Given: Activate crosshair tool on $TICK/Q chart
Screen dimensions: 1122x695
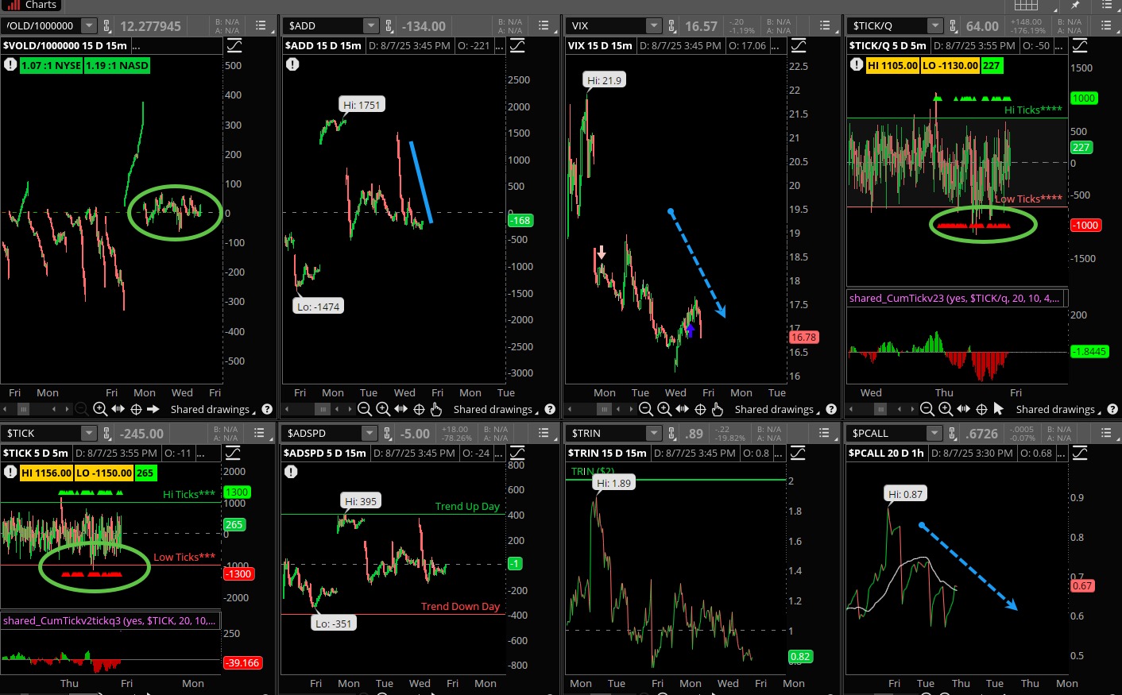Looking at the screenshot, I should point(981,409).
